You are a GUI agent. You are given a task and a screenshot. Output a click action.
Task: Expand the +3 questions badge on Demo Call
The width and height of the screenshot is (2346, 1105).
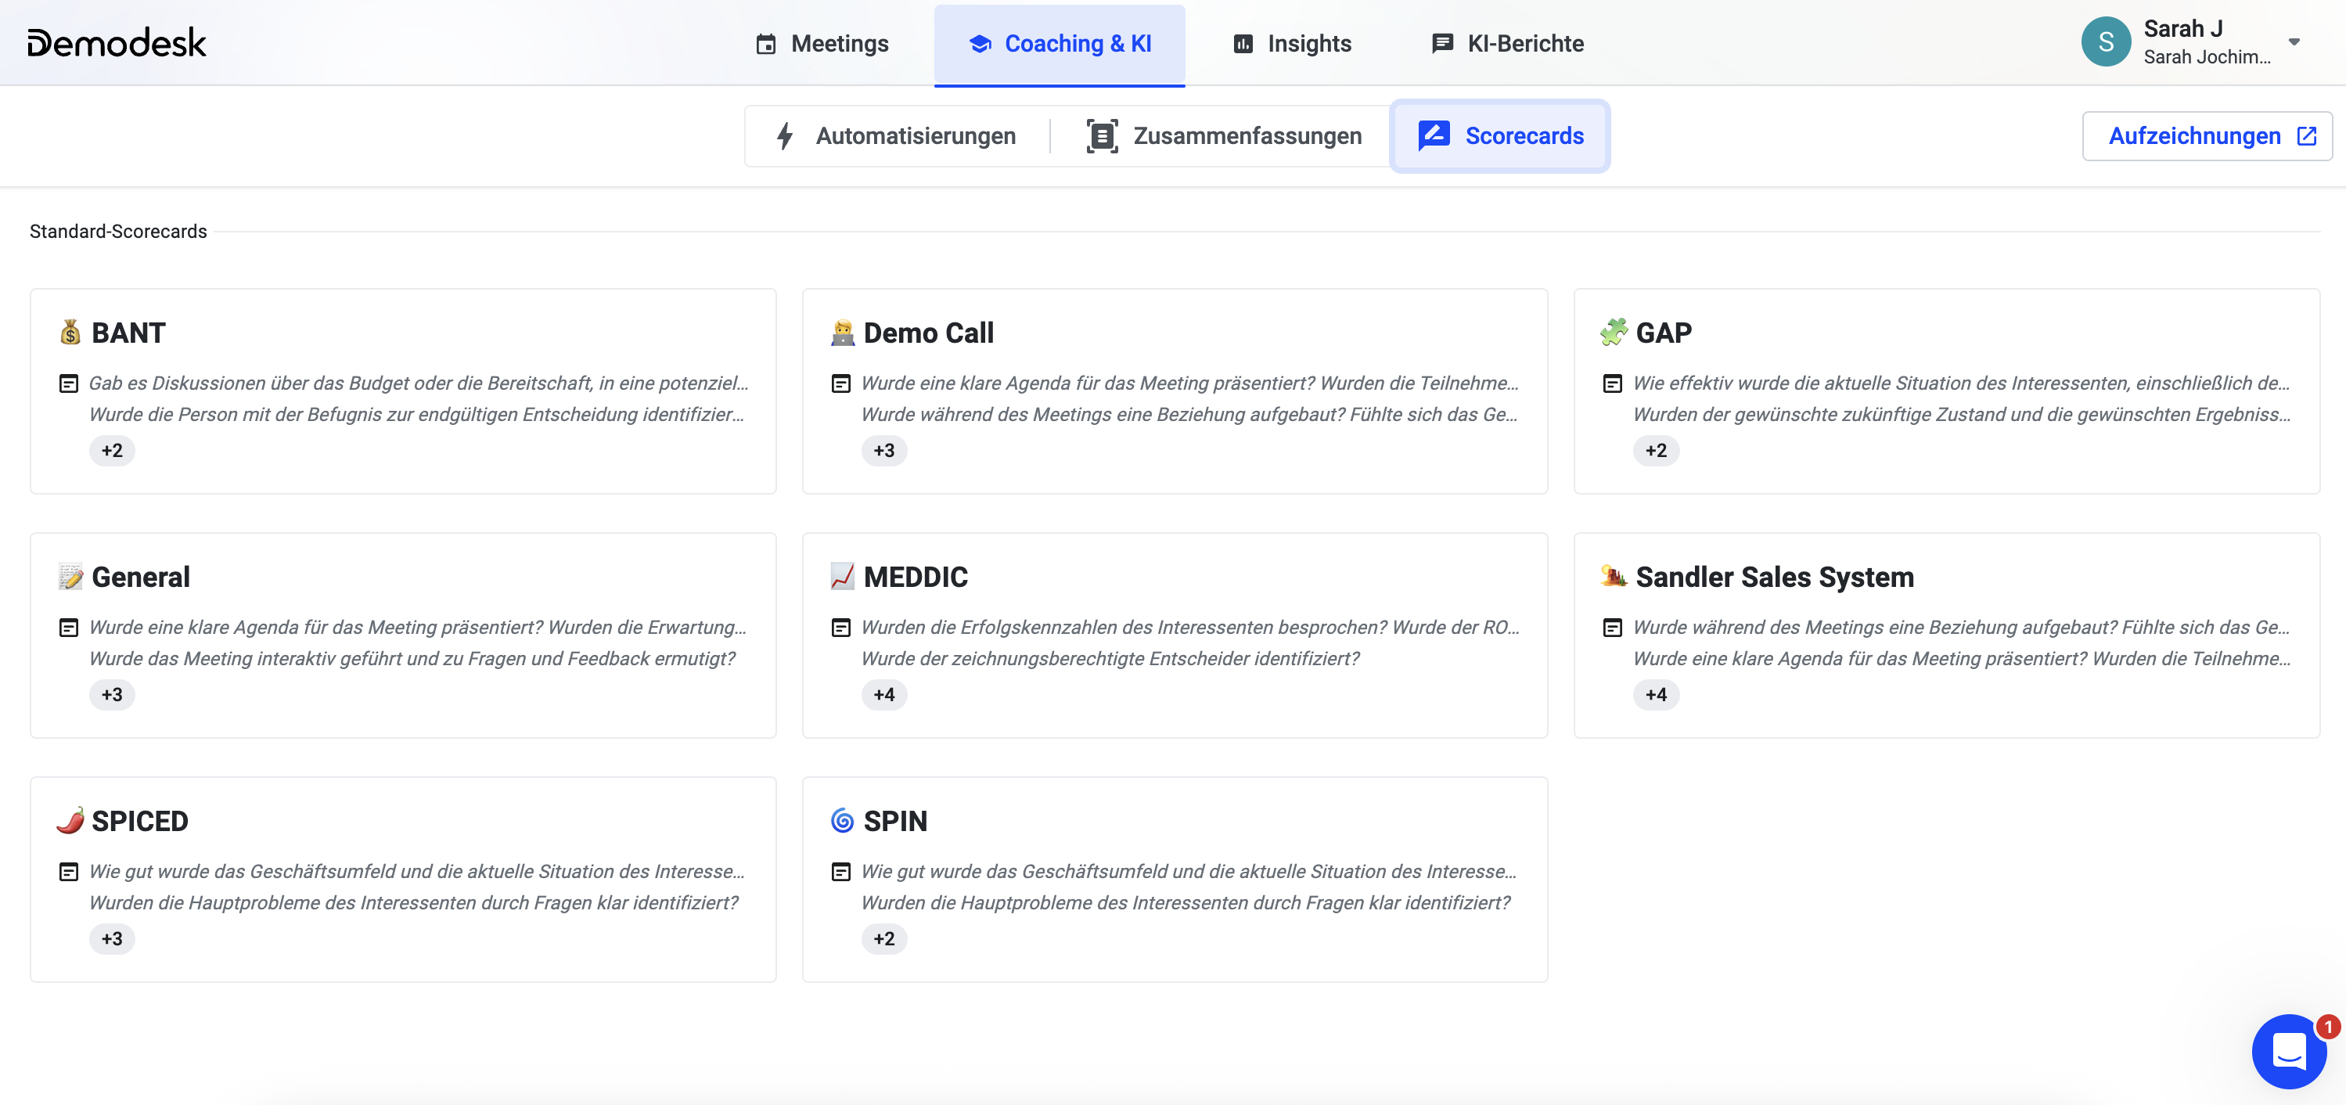coord(883,451)
